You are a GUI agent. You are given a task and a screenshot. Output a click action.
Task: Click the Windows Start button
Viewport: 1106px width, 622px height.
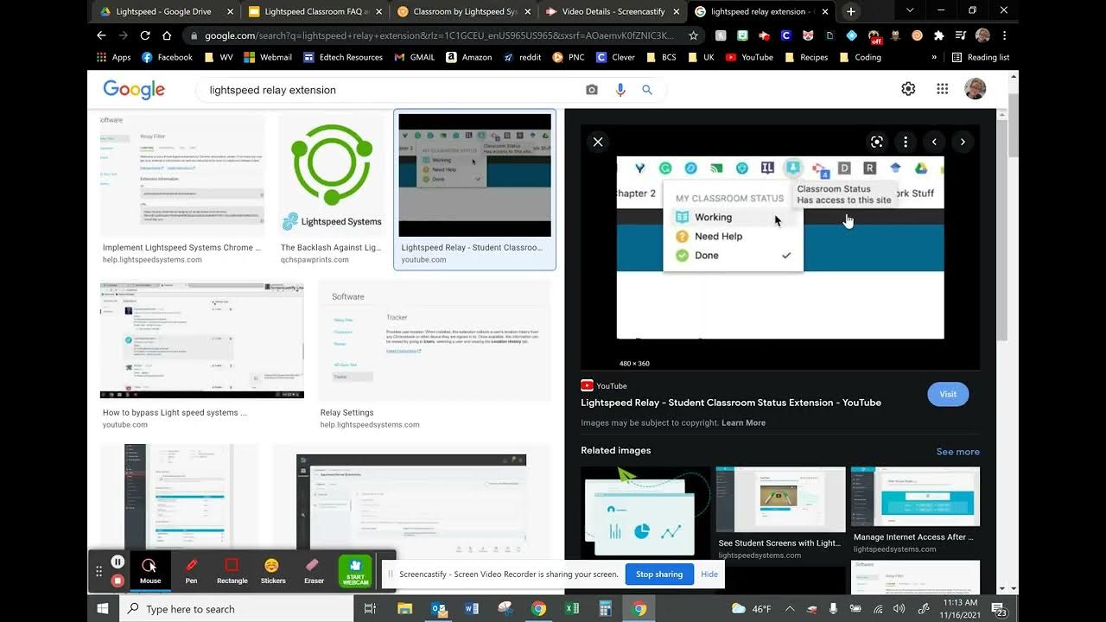[x=103, y=608]
